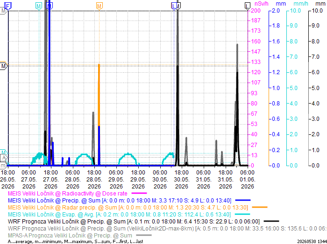Select the 06:00 01.06. 2026 time axis label

pyautogui.click(x=247, y=180)
